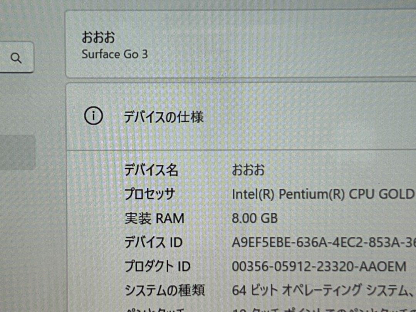The image size is (416, 312).
Task: Click the search magnifier icon
Action: tap(16, 58)
